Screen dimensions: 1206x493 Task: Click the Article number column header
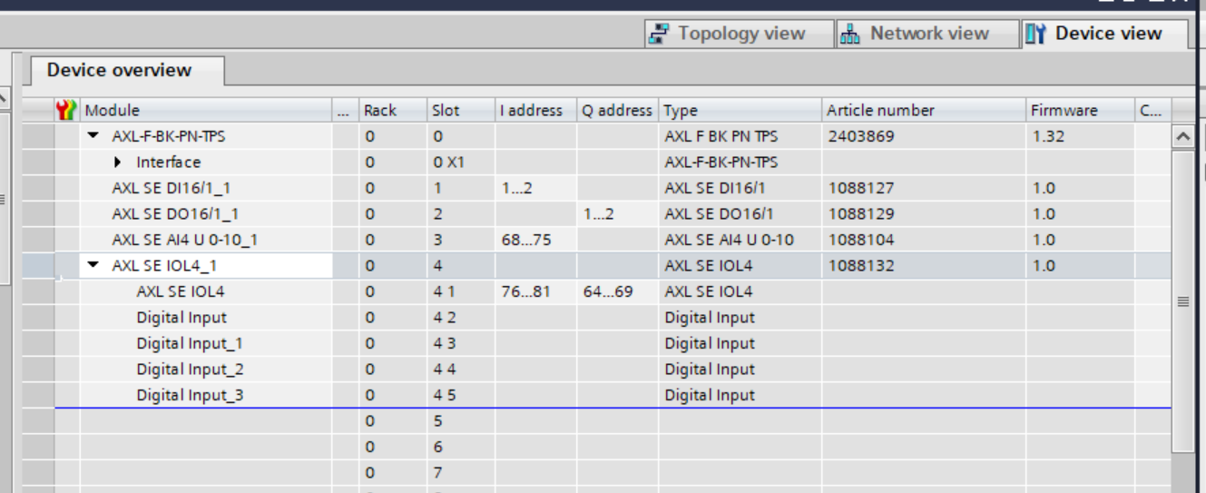tap(924, 110)
